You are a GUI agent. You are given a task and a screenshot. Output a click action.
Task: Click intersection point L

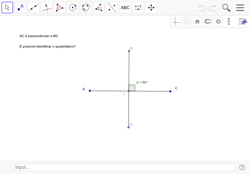click(x=129, y=91)
